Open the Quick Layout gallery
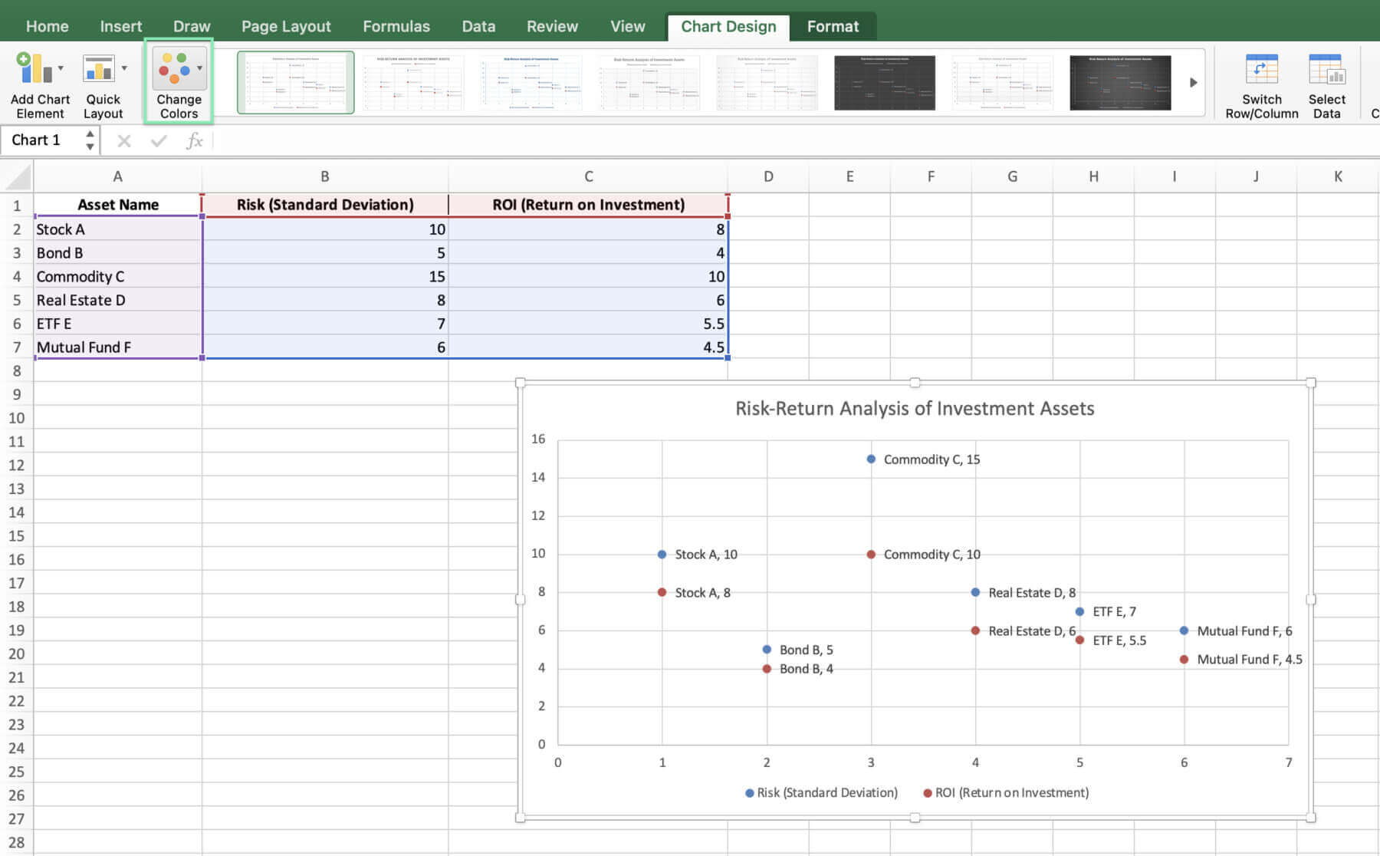 pyautogui.click(x=103, y=83)
